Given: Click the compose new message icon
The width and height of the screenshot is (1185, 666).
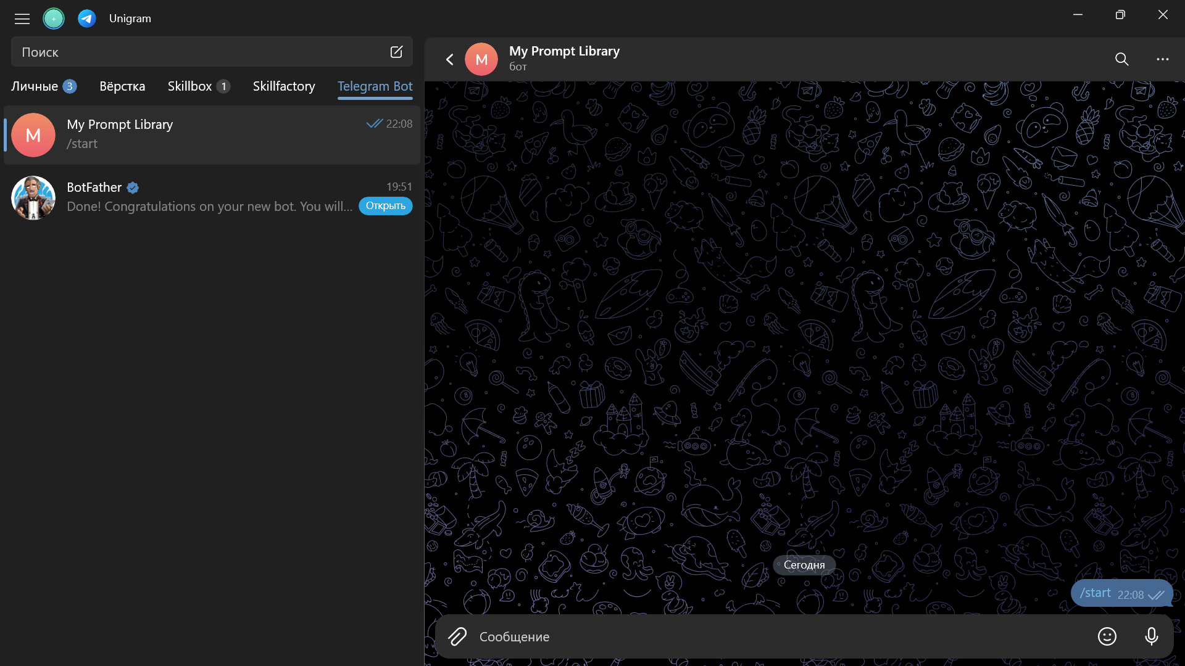Looking at the screenshot, I should point(396,52).
